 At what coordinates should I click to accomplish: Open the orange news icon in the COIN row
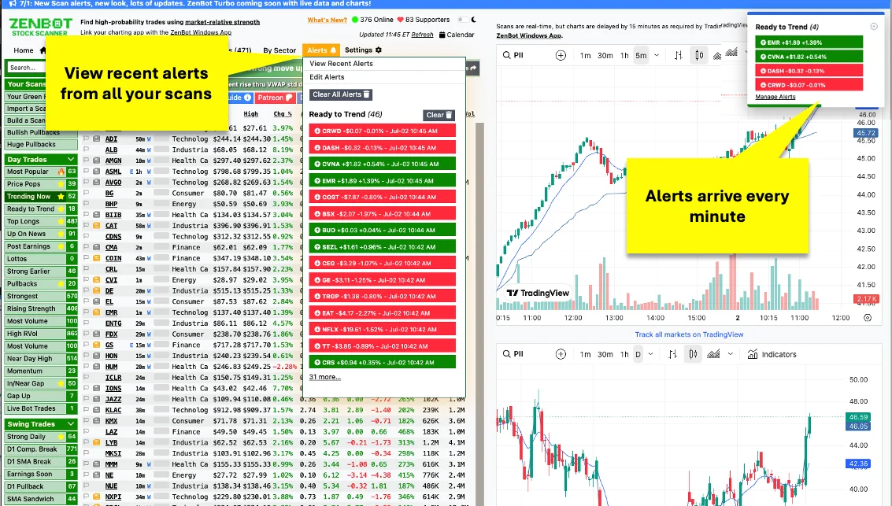click(x=97, y=258)
